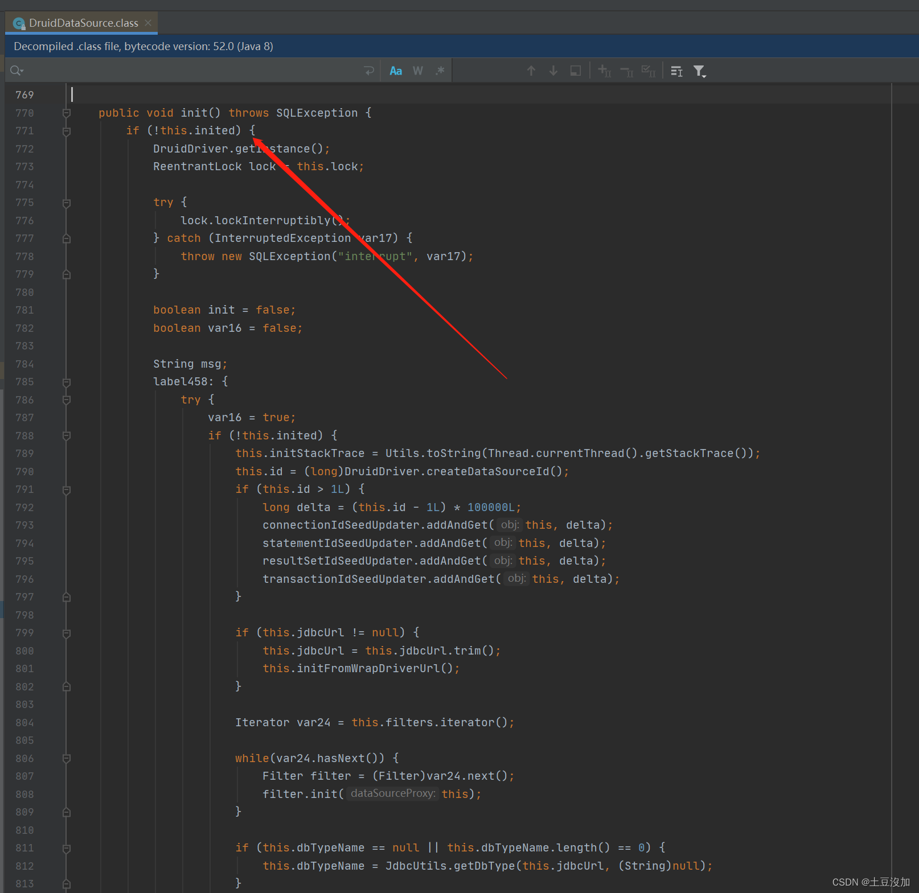Image resolution: width=919 pixels, height=893 pixels.
Task: Click "InterruptedException" in catch clause
Action: point(283,238)
